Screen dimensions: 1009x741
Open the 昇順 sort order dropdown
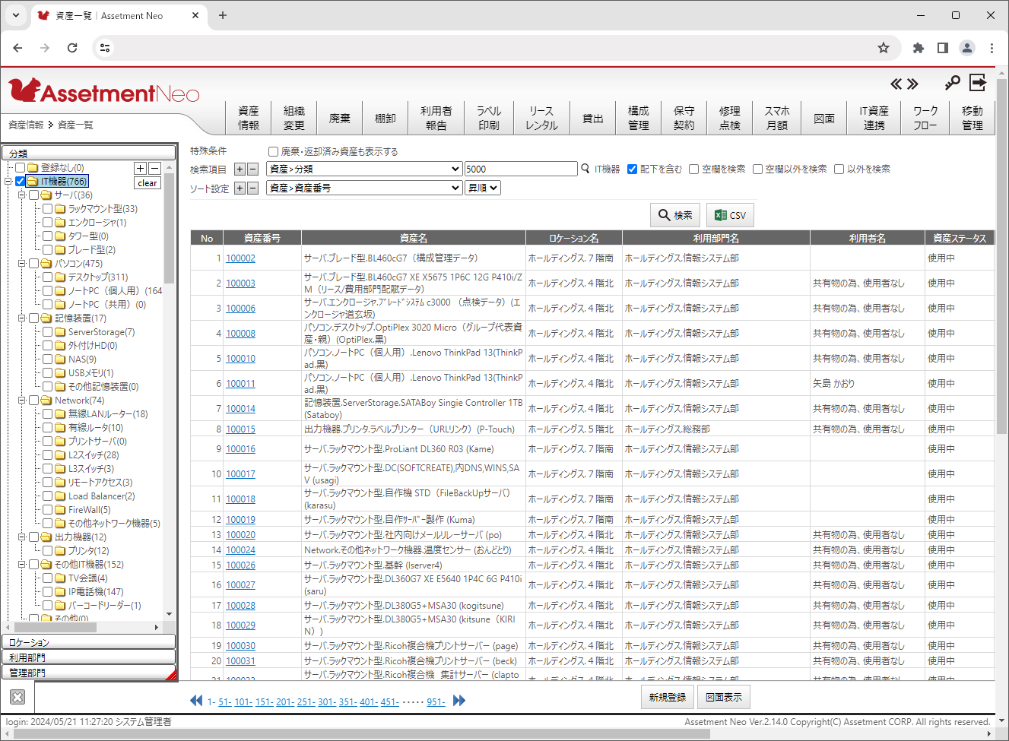click(482, 187)
